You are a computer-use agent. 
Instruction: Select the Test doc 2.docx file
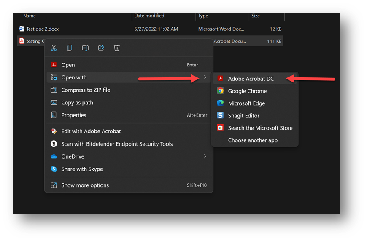tap(42, 29)
